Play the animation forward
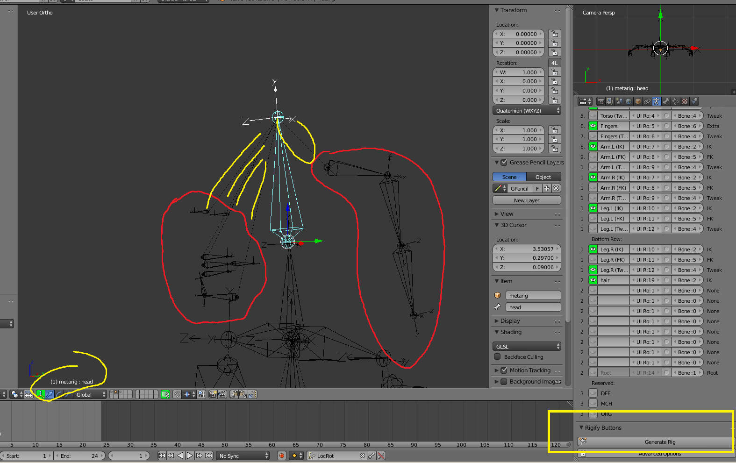 [x=190, y=456]
